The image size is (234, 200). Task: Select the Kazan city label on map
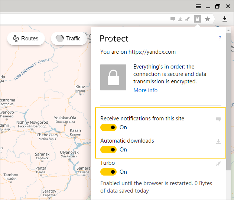[75, 132]
